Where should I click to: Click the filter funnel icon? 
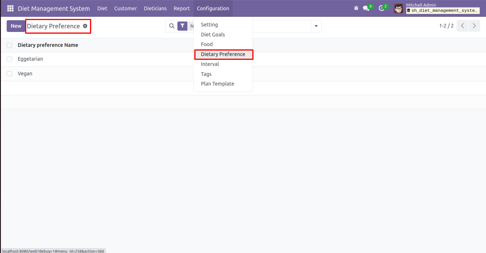pyautogui.click(x=182, y=26)
